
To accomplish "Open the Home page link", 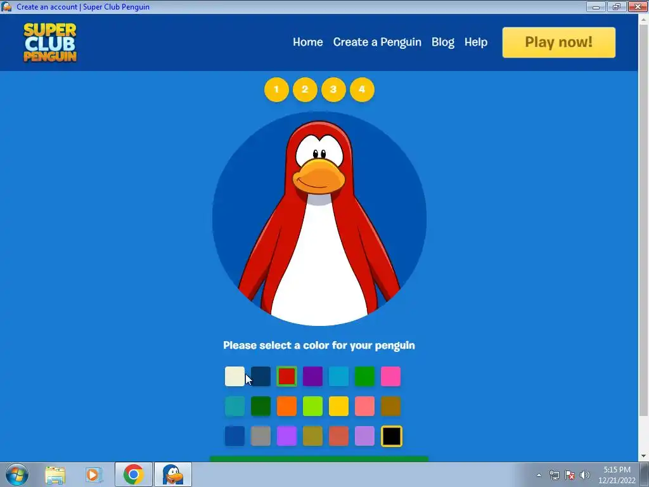I will pos(307,42).
